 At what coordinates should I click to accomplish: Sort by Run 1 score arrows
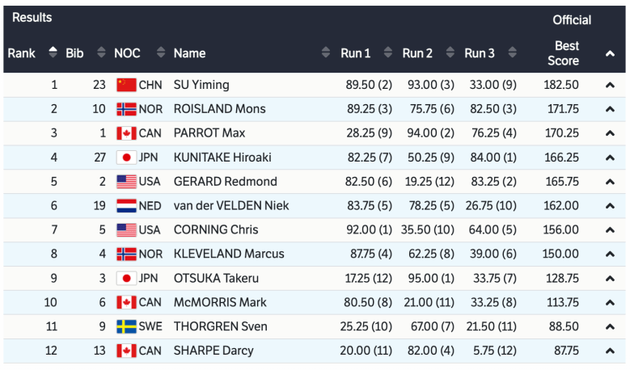tap(388, 53)
